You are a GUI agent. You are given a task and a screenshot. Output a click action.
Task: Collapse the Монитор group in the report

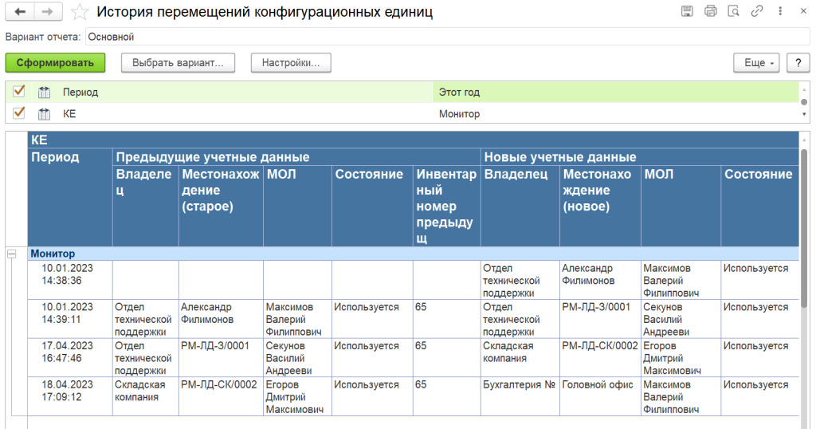(12, 254)
